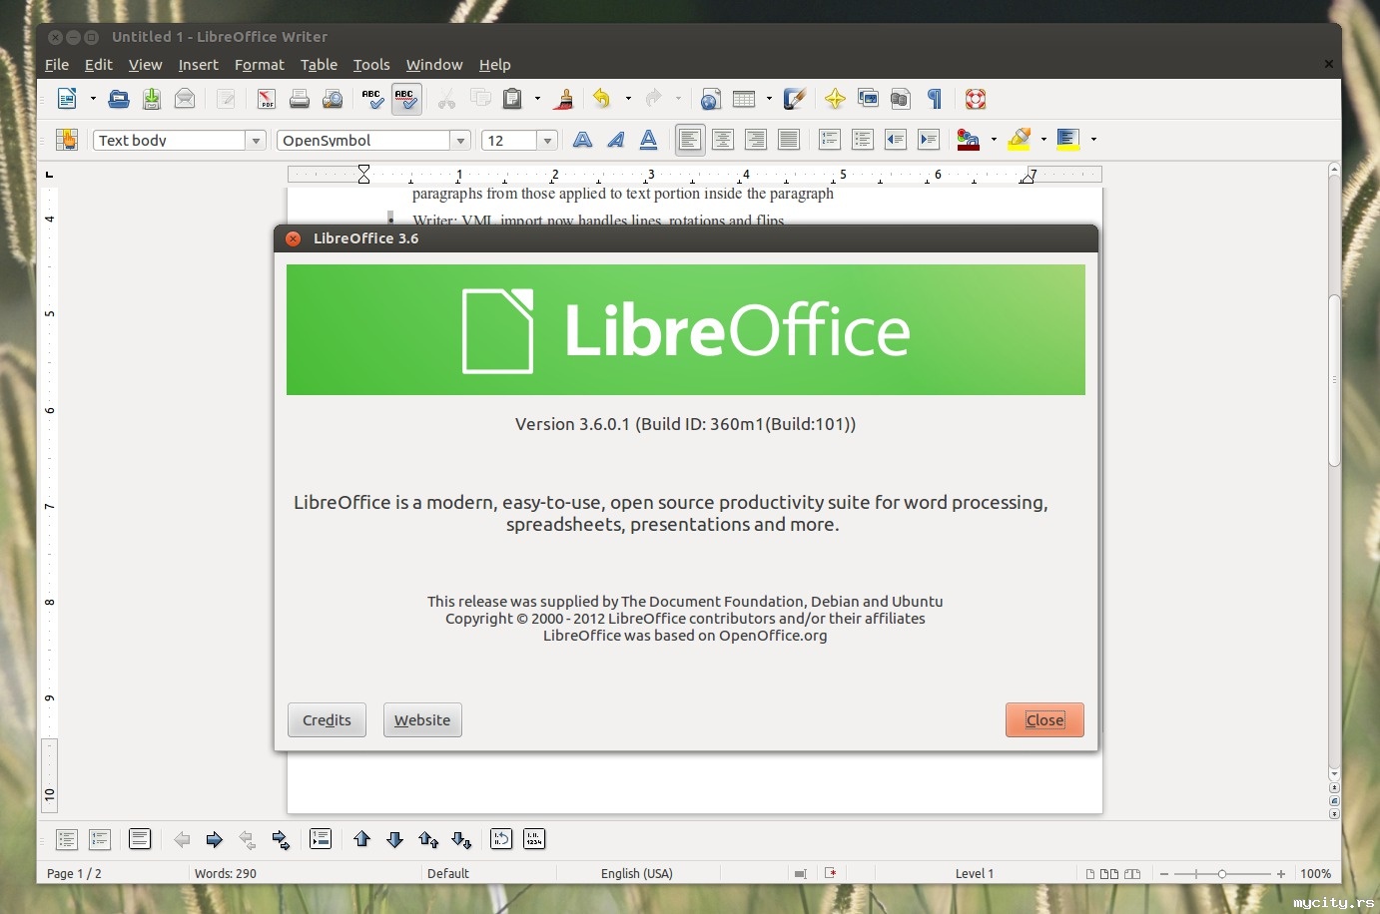Move list item down
The width and height of the screenshot is (1380, 914).
[395, 839]
